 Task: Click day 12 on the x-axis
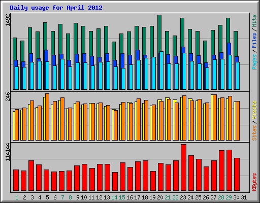click(99, 197)
